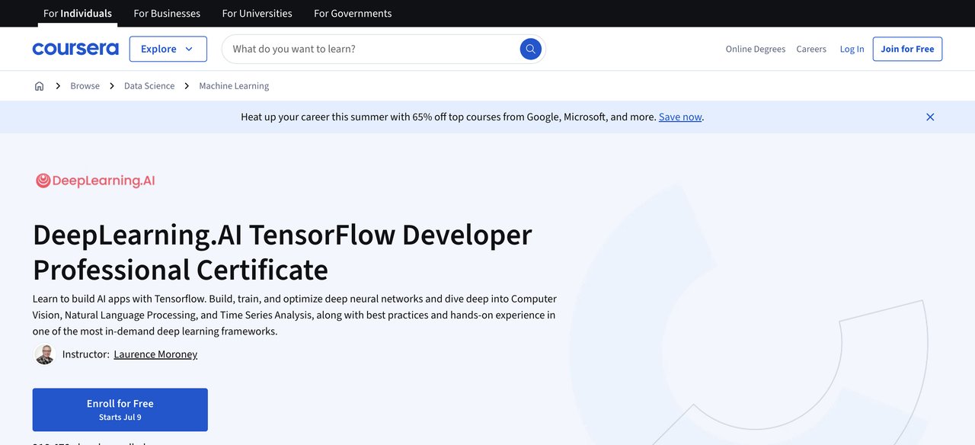
Task: Open the home breadcrumb icon
Action: (39, 85)
